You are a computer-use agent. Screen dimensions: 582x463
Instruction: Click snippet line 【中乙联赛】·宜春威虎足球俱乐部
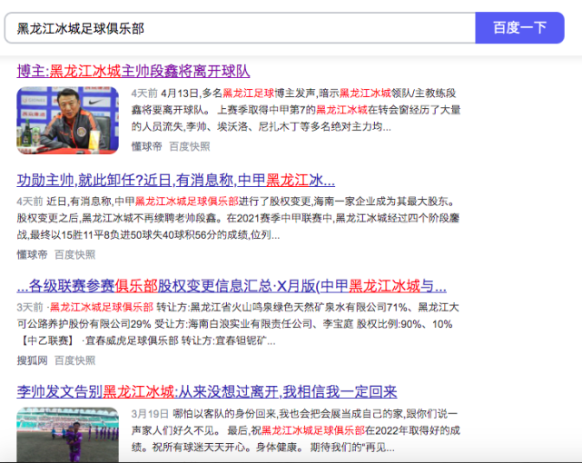[146, 340]
